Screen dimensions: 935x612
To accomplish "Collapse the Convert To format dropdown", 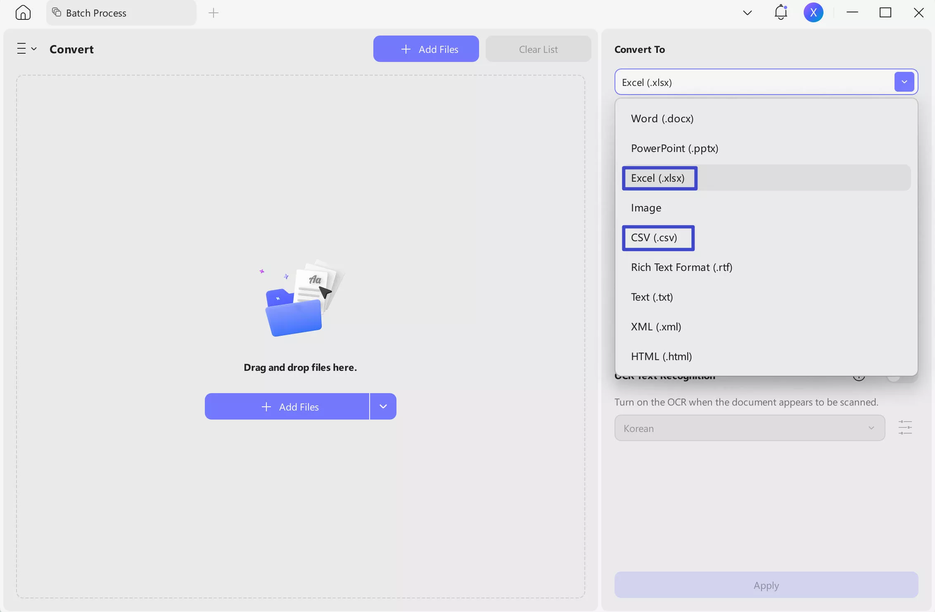I will pos(904,82).
